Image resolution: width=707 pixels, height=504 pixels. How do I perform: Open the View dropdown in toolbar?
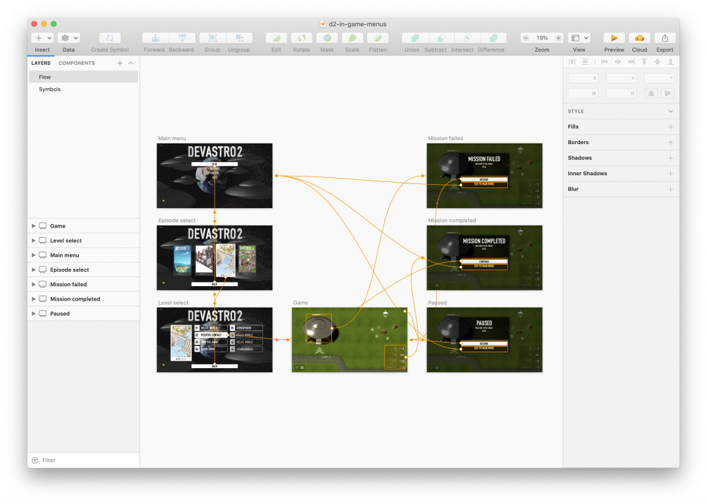pyautogui.click(x=579, y=39)
